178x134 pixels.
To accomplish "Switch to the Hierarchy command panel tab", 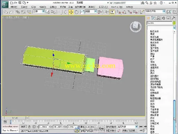I will pyautogui.click(x=158, y=18).
